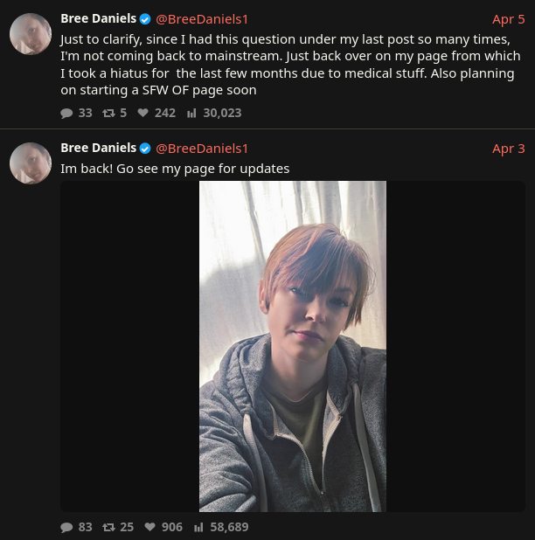Click the display name on the second post

point(98,148)
